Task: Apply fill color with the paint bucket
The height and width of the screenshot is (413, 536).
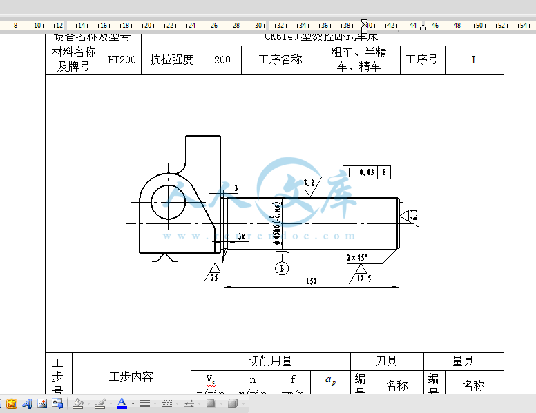Action: coord(77,404)
